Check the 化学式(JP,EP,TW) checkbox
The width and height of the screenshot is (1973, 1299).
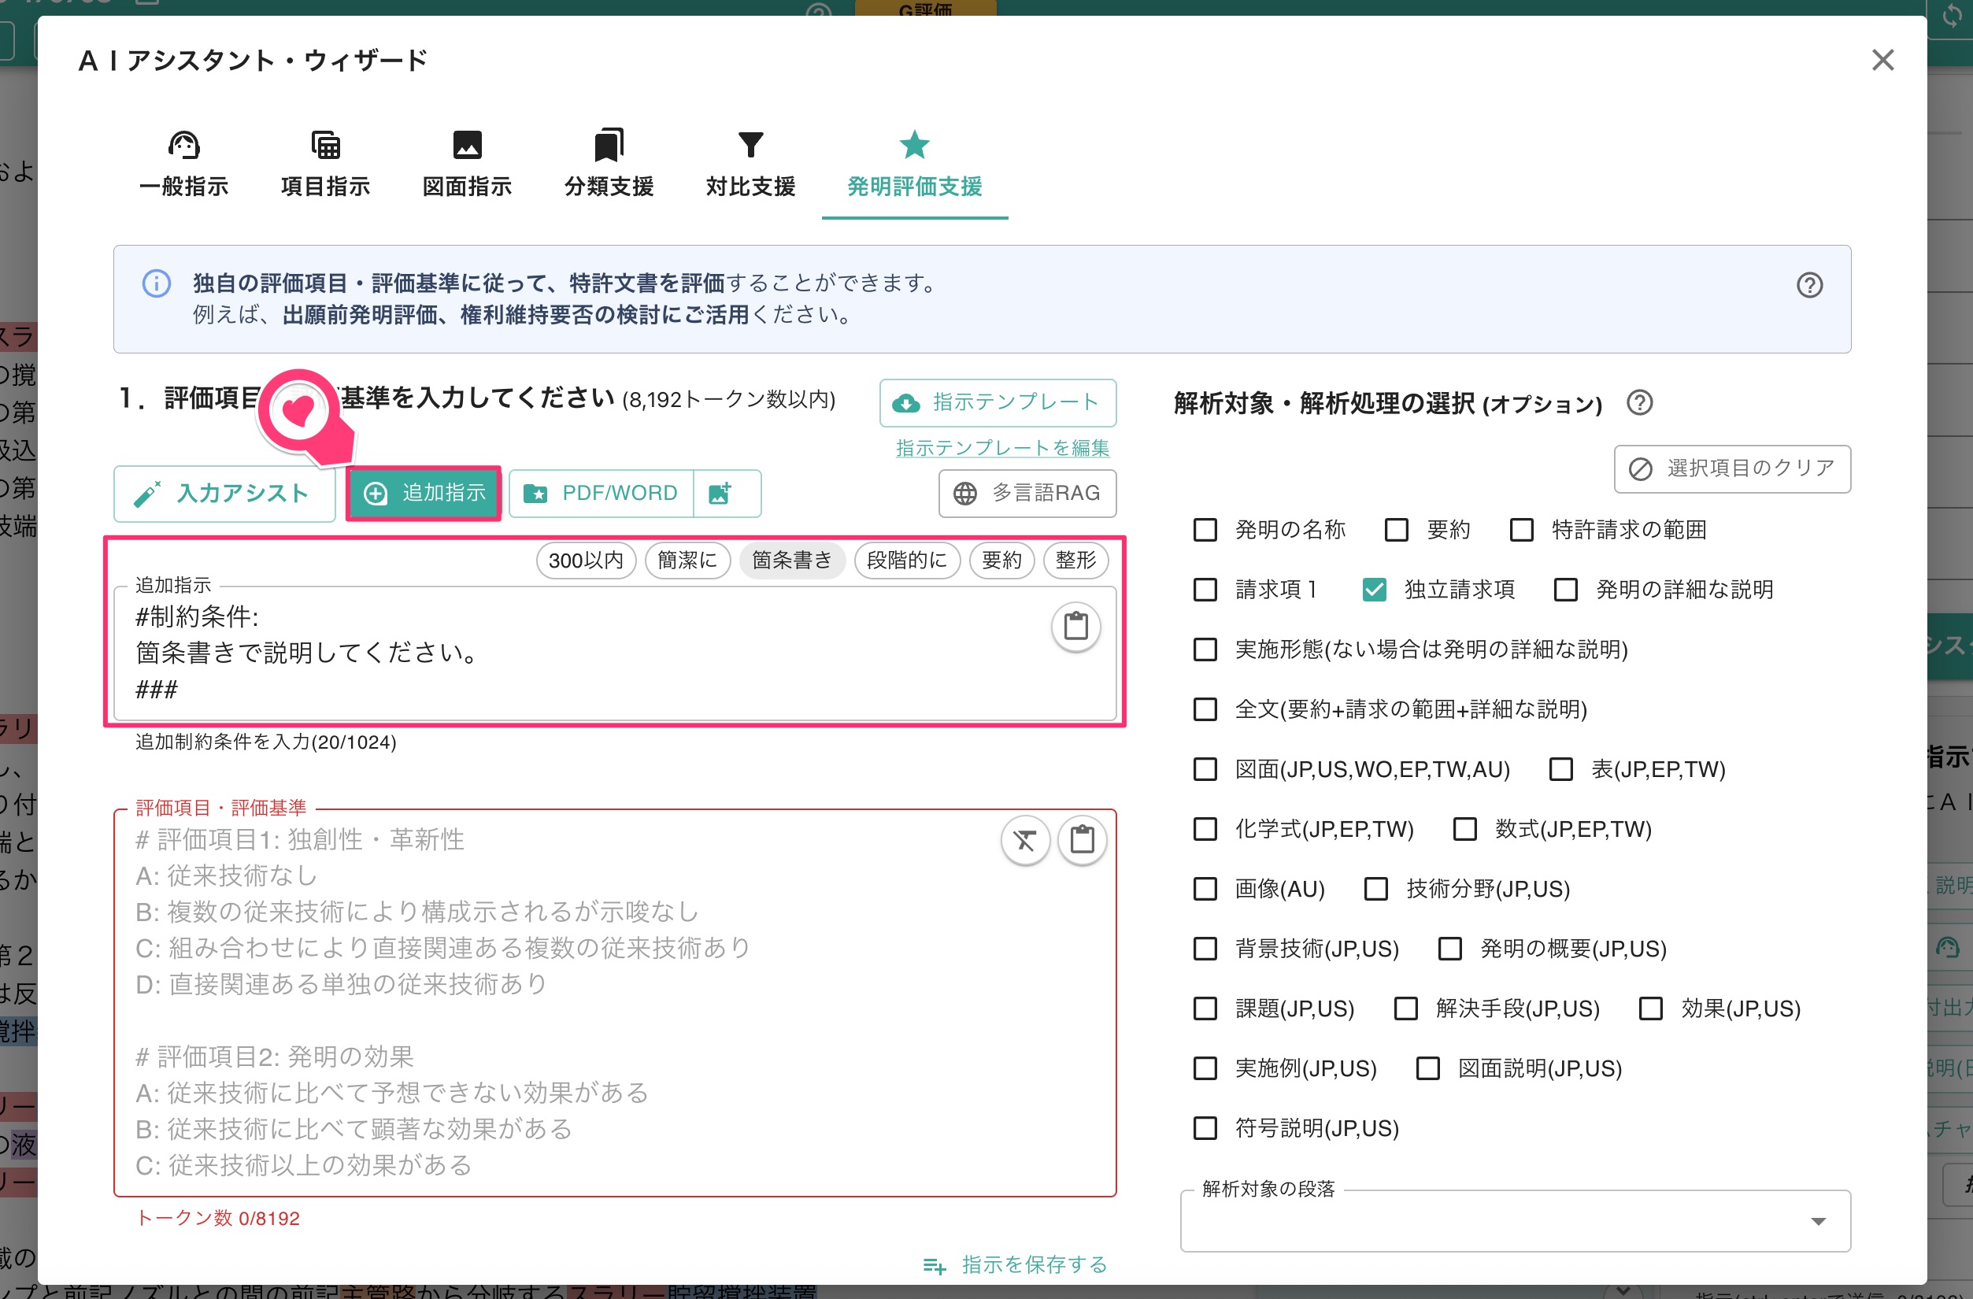[x=1205, y=829]
